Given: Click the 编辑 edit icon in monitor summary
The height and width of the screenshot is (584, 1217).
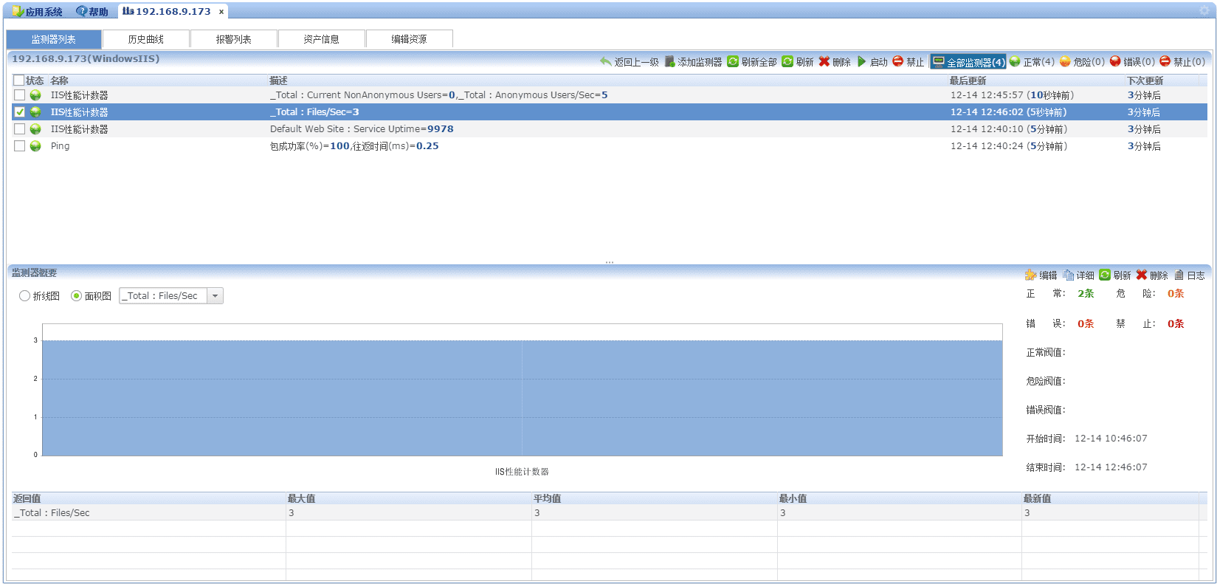Looking at the screenshot, I should click(x=1030, y=275).
